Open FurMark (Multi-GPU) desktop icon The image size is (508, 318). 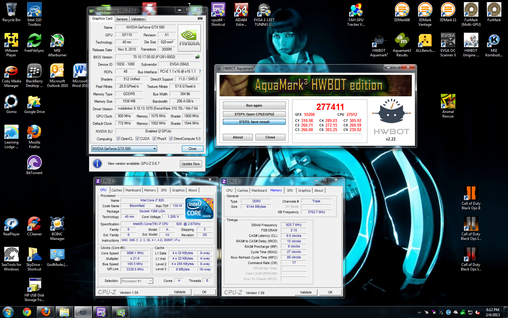tap(471, 14)
